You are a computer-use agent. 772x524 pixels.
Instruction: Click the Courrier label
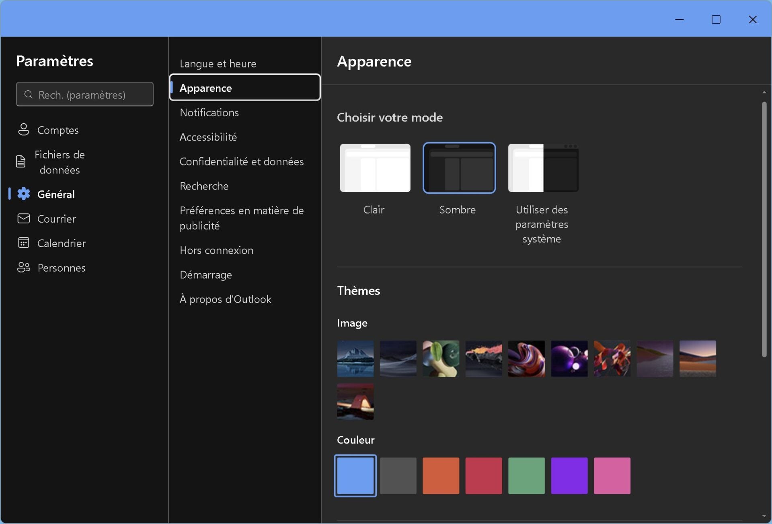(57, 219)
